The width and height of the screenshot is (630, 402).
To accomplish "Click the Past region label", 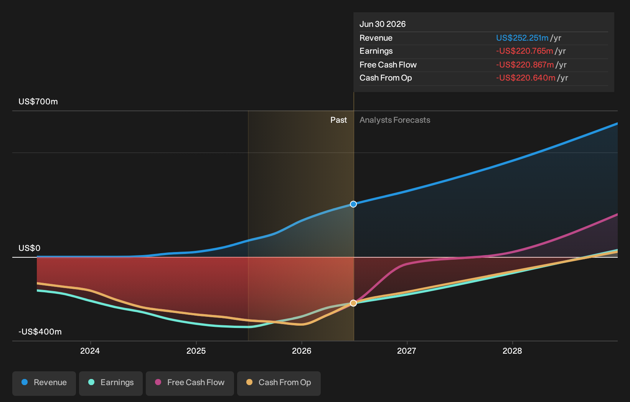I will click(339, 120).
